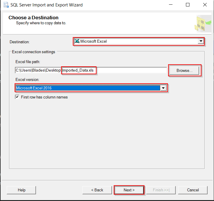Screen dimensions: 214x201
Task: Click the 'Destination:' label
Action: point(20,42)
